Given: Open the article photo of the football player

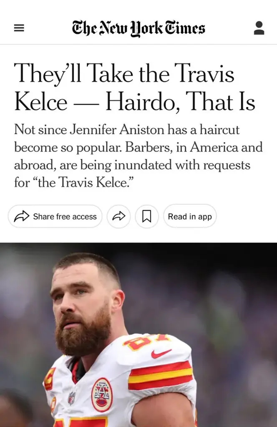Looking at the screenshot, I should coord(138,335).
